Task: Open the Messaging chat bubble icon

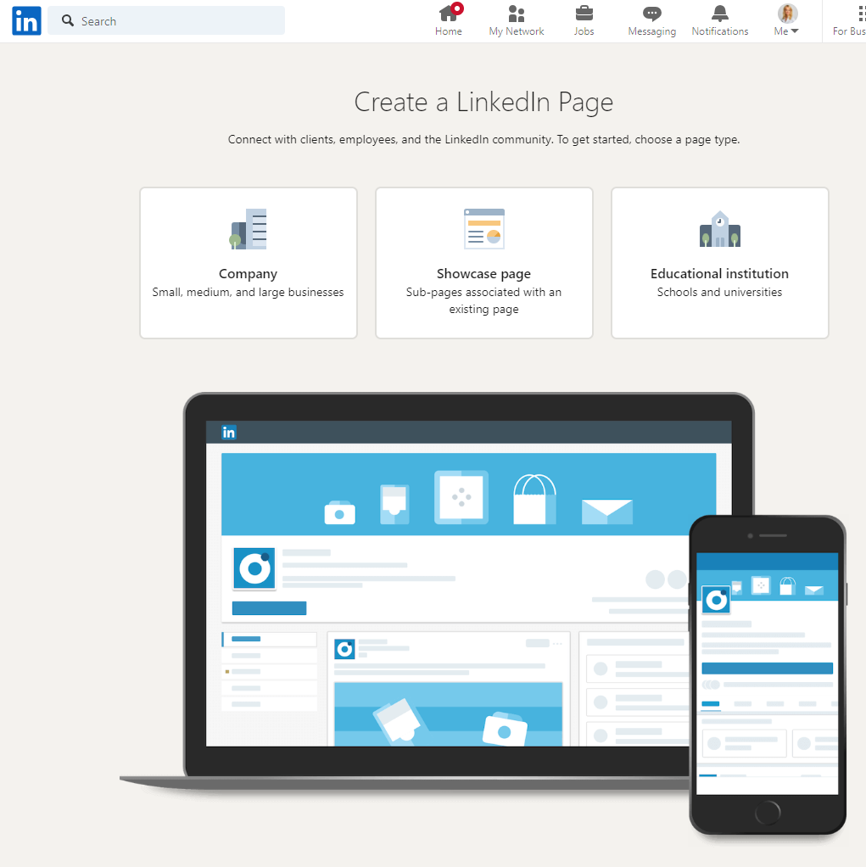Action: [x=652, y=14]
